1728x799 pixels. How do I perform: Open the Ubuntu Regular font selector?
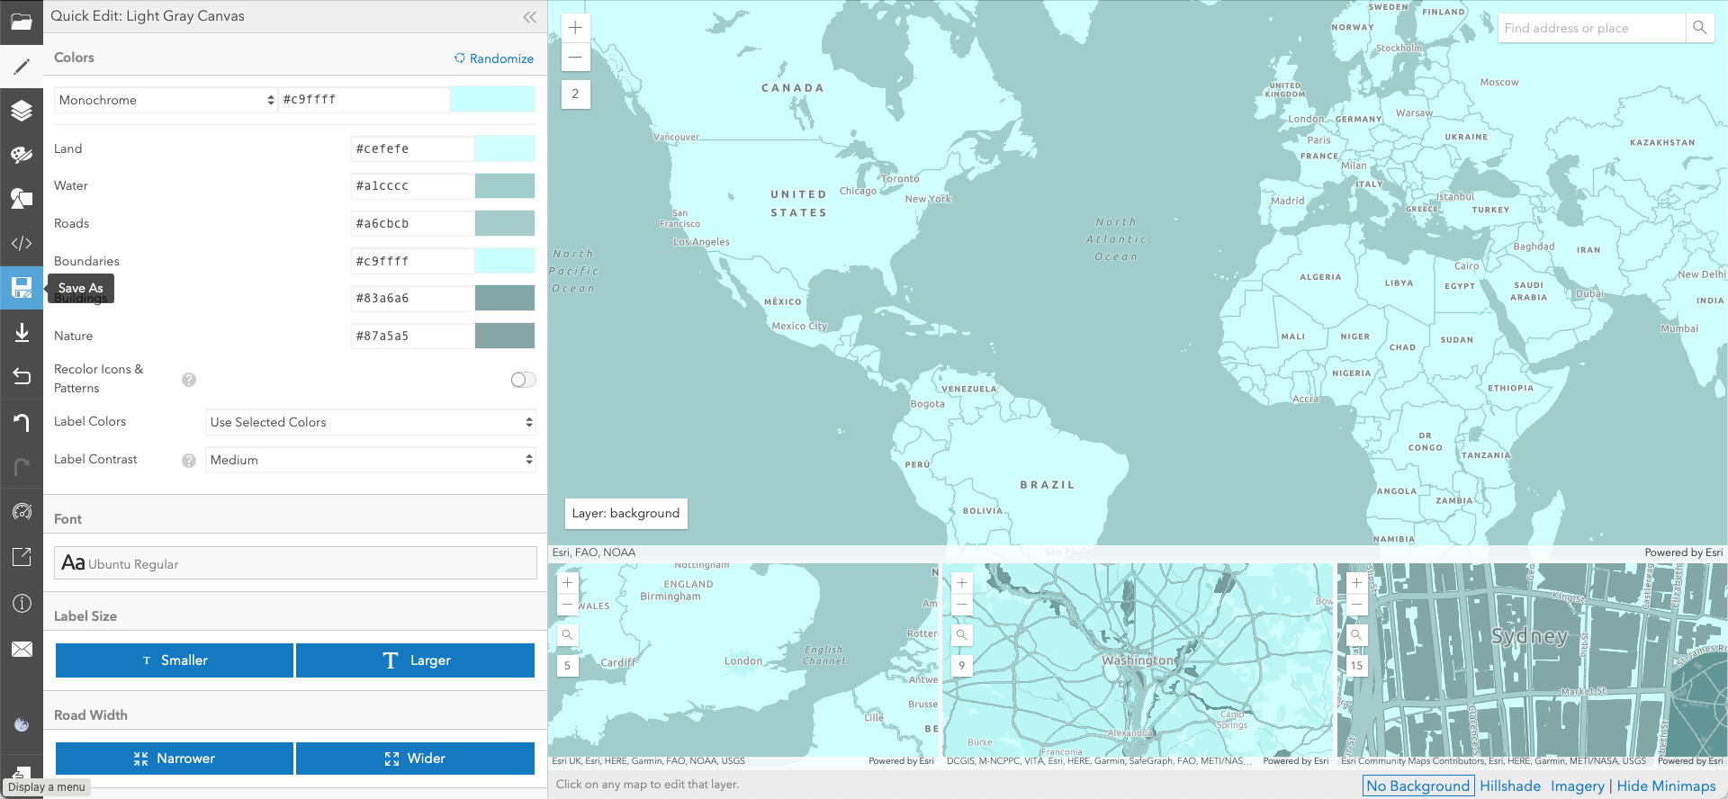[x=295, y=563]
